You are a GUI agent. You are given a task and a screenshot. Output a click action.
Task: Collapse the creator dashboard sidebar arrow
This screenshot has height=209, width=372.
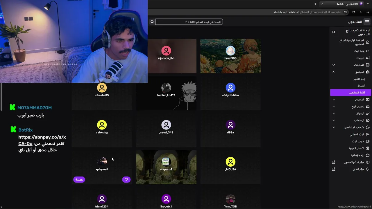tap(334, 32)
